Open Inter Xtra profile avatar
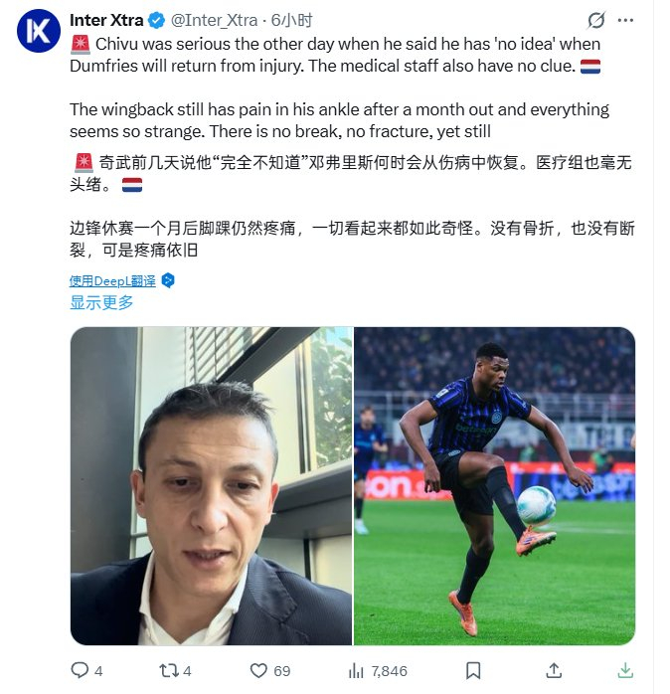 [39, 31]
